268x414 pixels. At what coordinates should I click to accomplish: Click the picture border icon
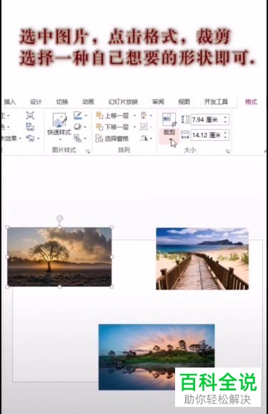[x=78, y=115]
